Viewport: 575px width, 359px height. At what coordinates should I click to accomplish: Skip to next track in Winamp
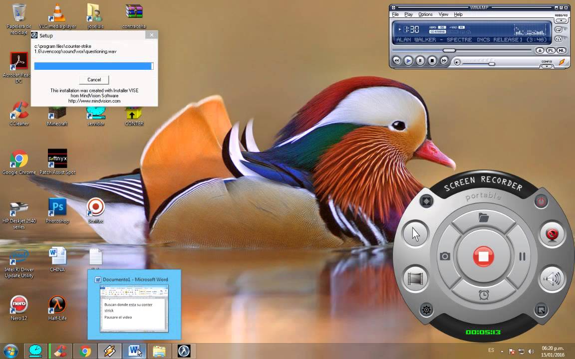(x=444, y=60)
